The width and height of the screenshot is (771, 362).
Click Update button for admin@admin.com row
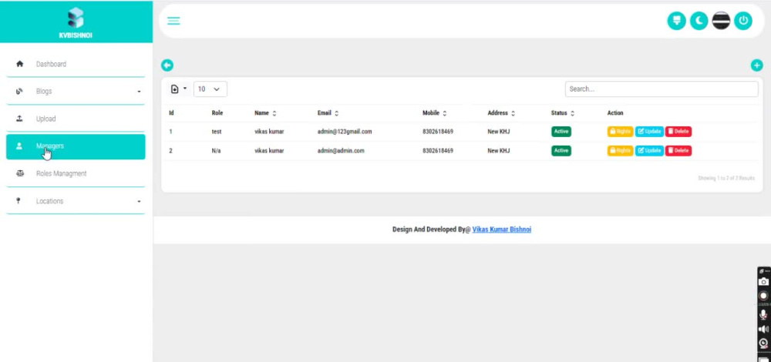(x=649, y=151)
